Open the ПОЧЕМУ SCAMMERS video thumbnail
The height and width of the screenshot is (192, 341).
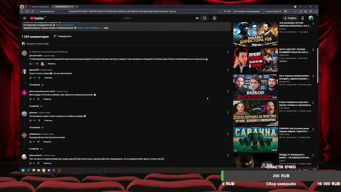255,60
